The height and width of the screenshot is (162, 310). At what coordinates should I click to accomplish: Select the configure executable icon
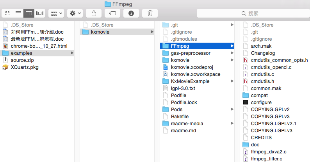pyautogui.click(x=246, y=102)
